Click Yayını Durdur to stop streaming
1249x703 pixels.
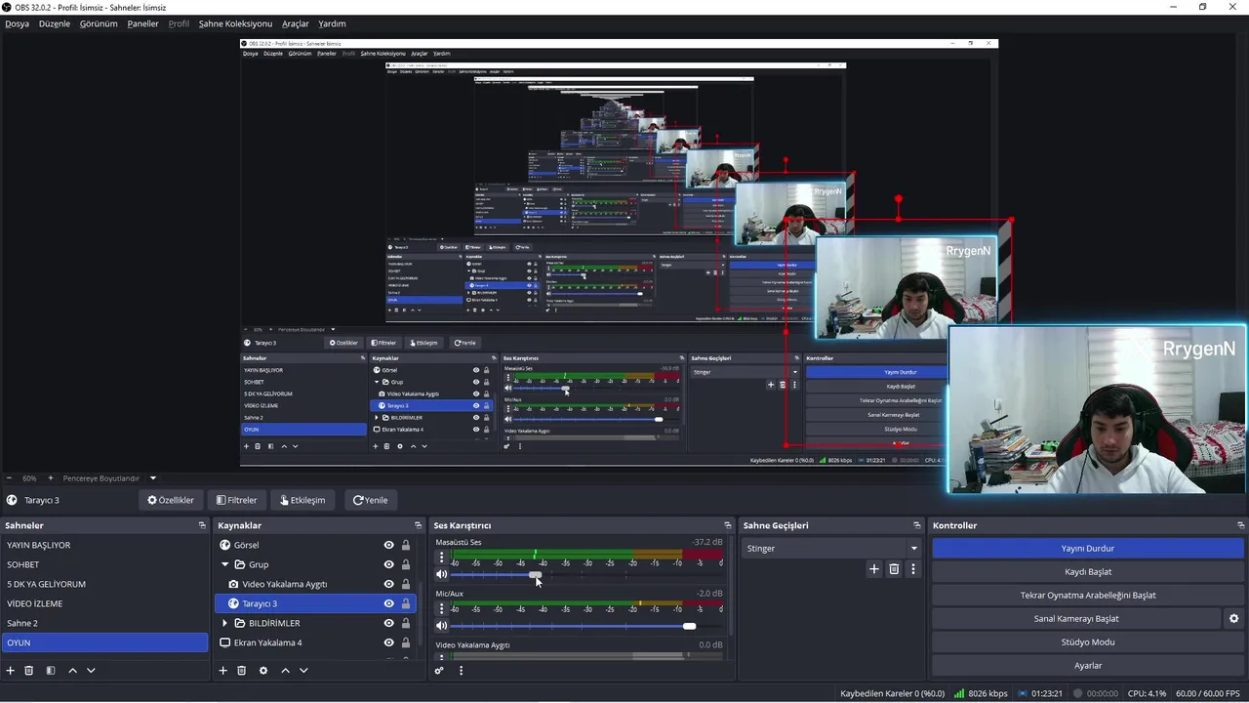click(1088, 549)
